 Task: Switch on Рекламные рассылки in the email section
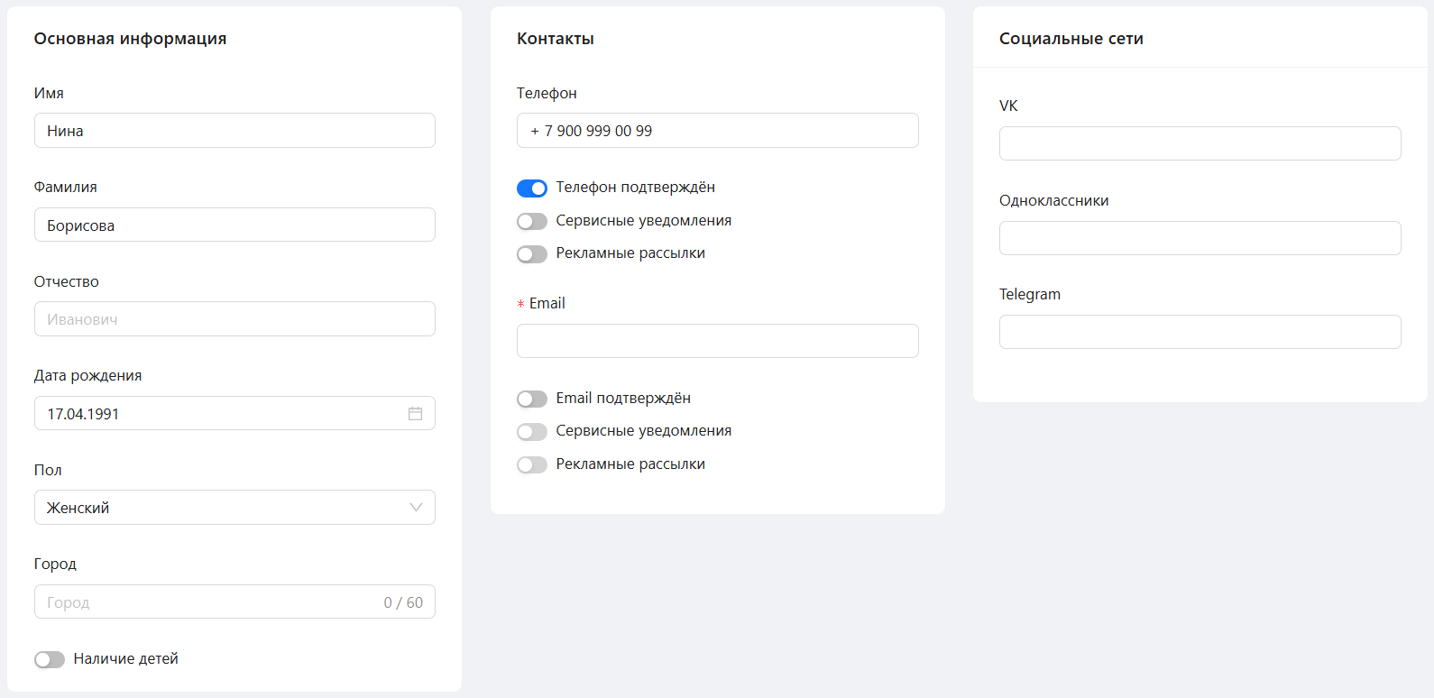[532, 465]
